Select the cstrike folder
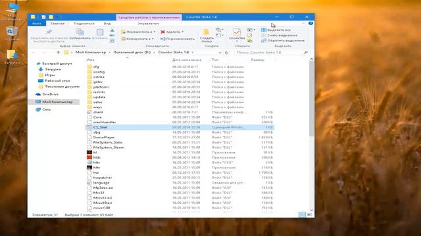Viewport: 421px width, 236px height. pyautogui.click(x=99, y=77)
